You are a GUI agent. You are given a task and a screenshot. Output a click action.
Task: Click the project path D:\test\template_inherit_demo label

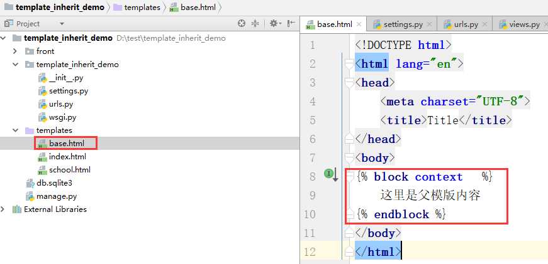pos(171,38)
